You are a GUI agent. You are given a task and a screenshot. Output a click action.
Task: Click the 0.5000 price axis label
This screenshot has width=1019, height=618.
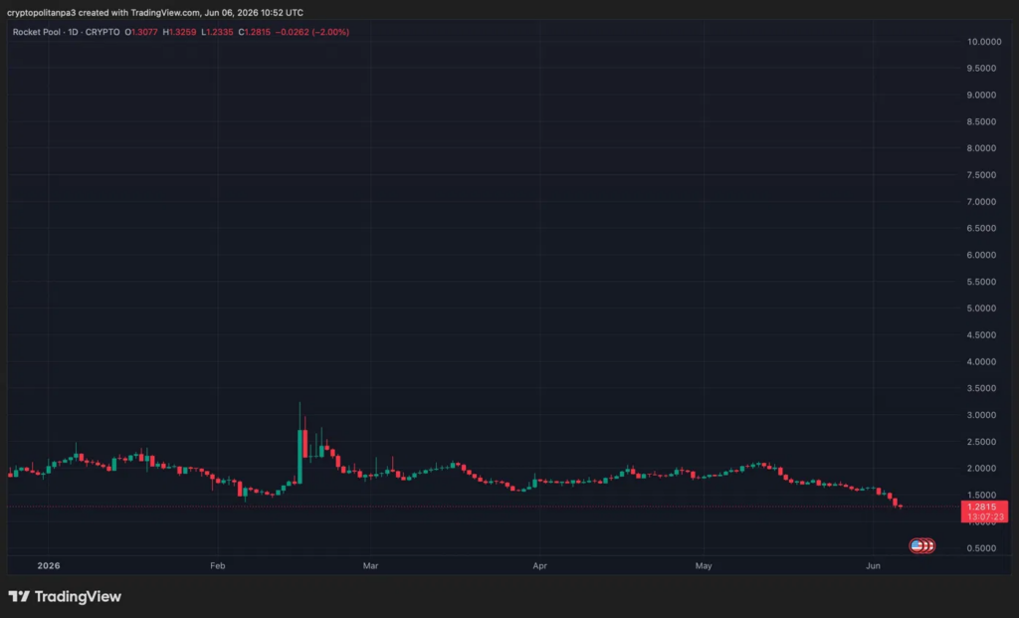pos(981,547)
